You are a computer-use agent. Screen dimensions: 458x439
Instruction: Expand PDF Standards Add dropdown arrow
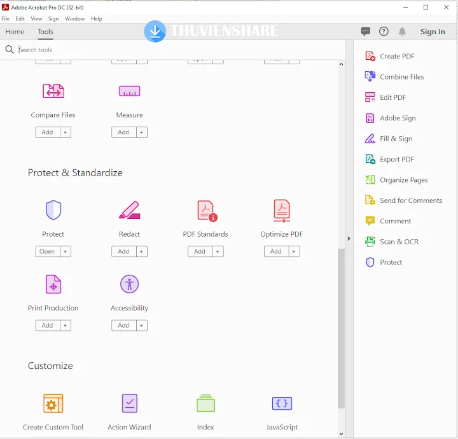[x=218, y=251]
